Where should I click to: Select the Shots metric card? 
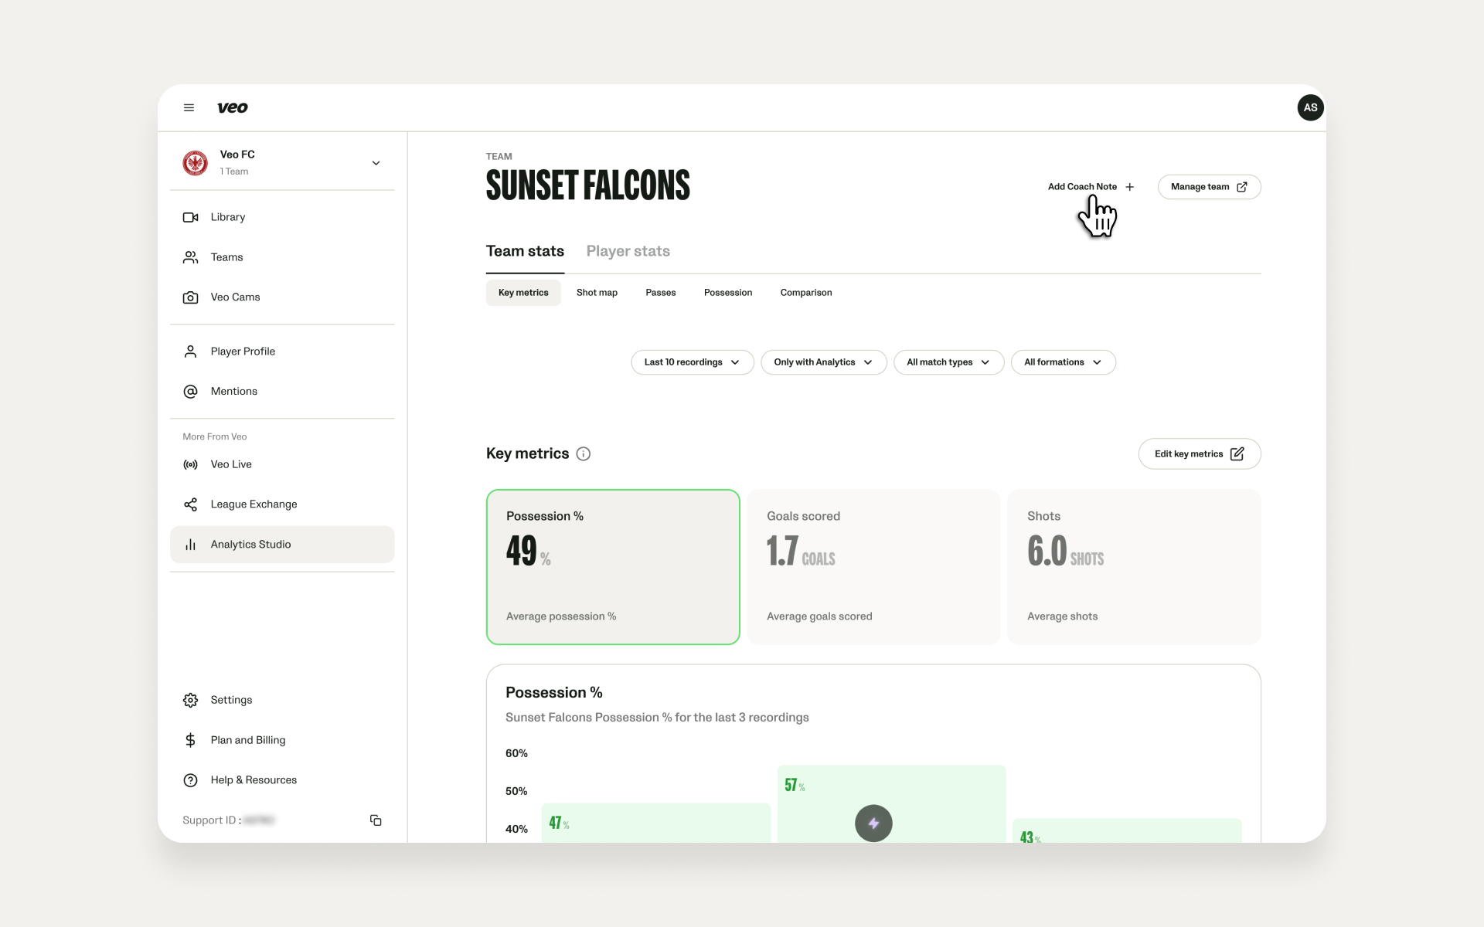pos(1134,567)
